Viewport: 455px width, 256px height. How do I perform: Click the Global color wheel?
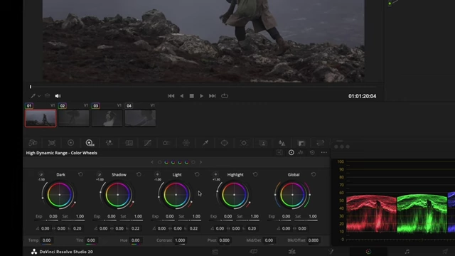click(292, 195)
